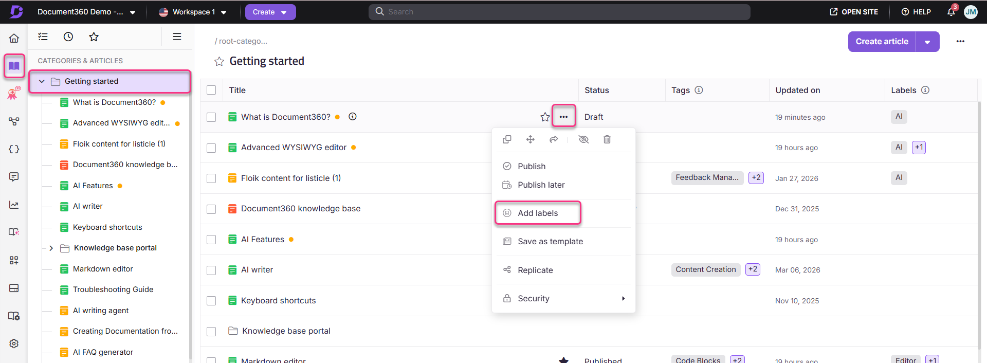
Task: Open the Document360 Demo project dropdown
Action: (86, 12)
